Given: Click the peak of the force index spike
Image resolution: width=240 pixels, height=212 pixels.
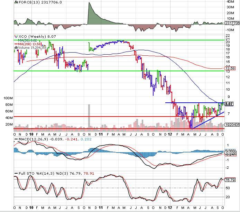Looking at the screenshot, I should point(89,3).
